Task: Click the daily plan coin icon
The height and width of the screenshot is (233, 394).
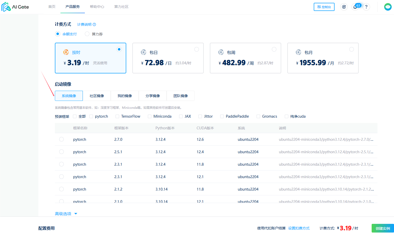Action: click(x=144, y=52)
